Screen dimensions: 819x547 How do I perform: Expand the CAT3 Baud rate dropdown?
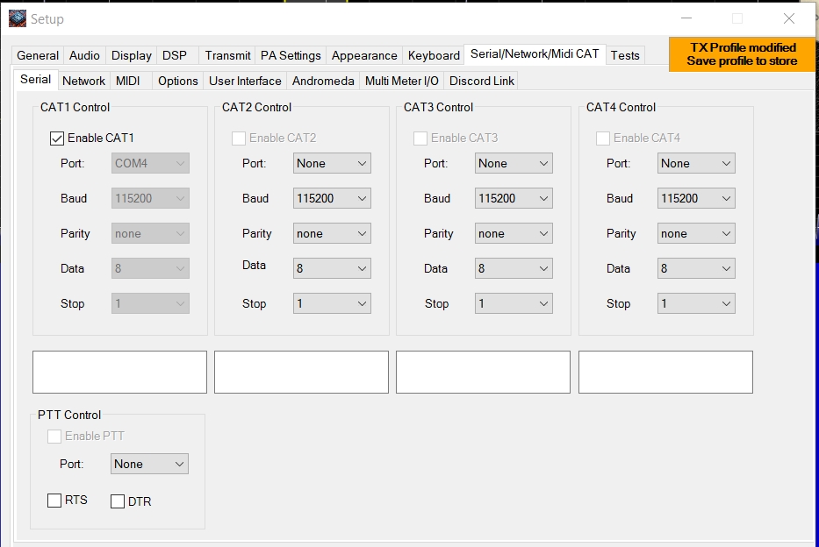514,198
